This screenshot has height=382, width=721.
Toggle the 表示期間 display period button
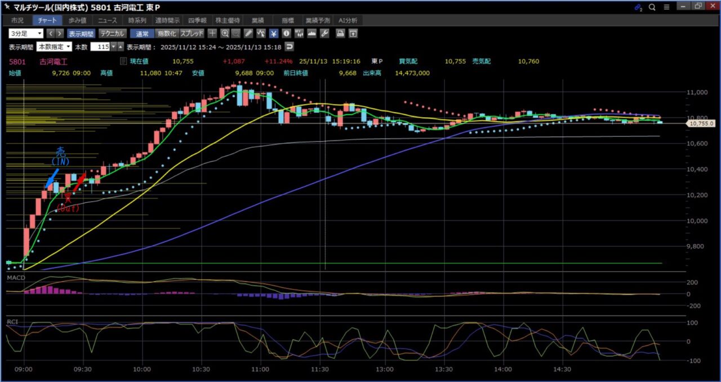click(82, 33)
